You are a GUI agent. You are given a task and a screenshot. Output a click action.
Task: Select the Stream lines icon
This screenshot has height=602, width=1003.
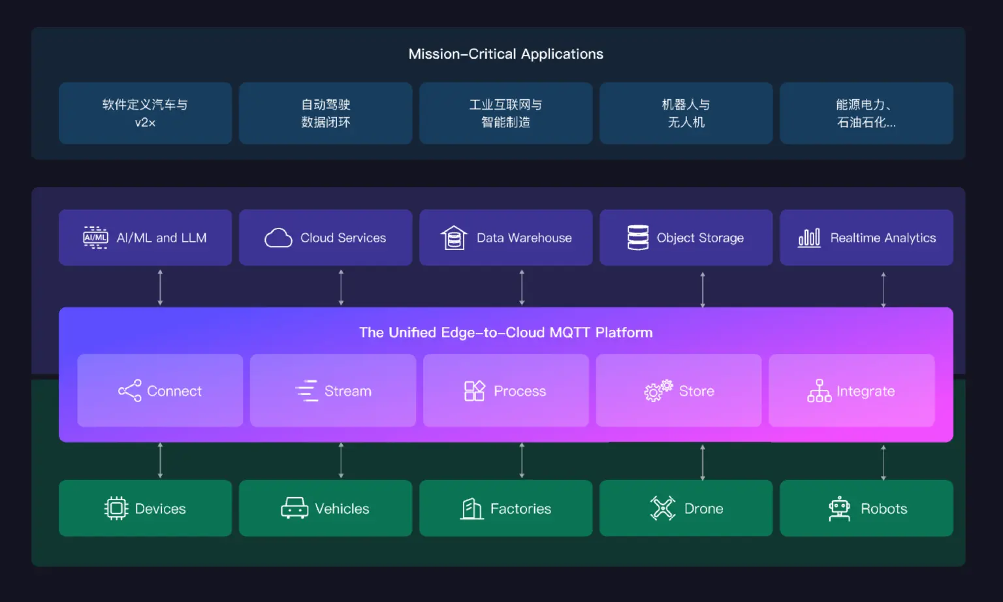pos(306,390)
